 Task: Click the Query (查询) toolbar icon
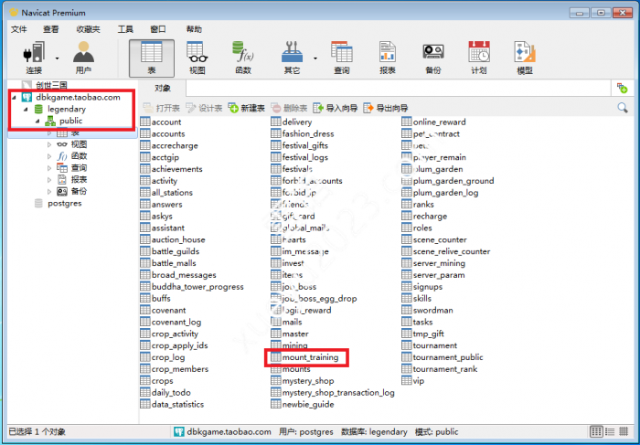[x=341, y=58]
